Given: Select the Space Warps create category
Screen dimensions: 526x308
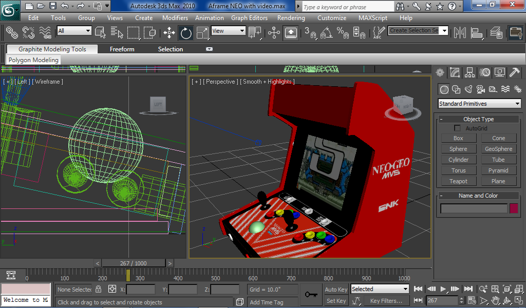Looking at the screenshot, I should (x=505, y=89).
